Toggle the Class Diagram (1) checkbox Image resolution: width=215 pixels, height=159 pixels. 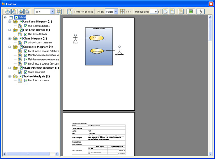pyautogui.click(x=21, y=38)
